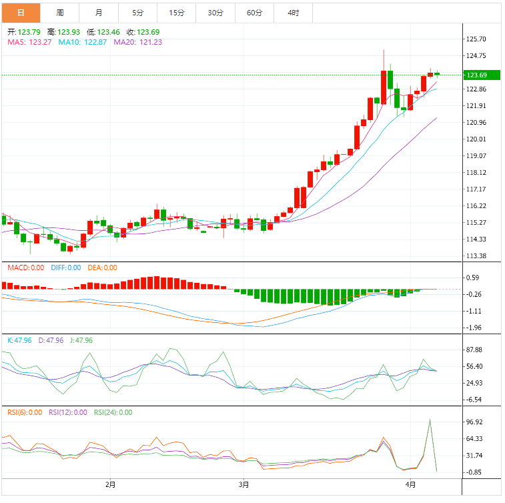Select the 周 (weekly) timeframe tab
The image size is (505, 503).
60,13
